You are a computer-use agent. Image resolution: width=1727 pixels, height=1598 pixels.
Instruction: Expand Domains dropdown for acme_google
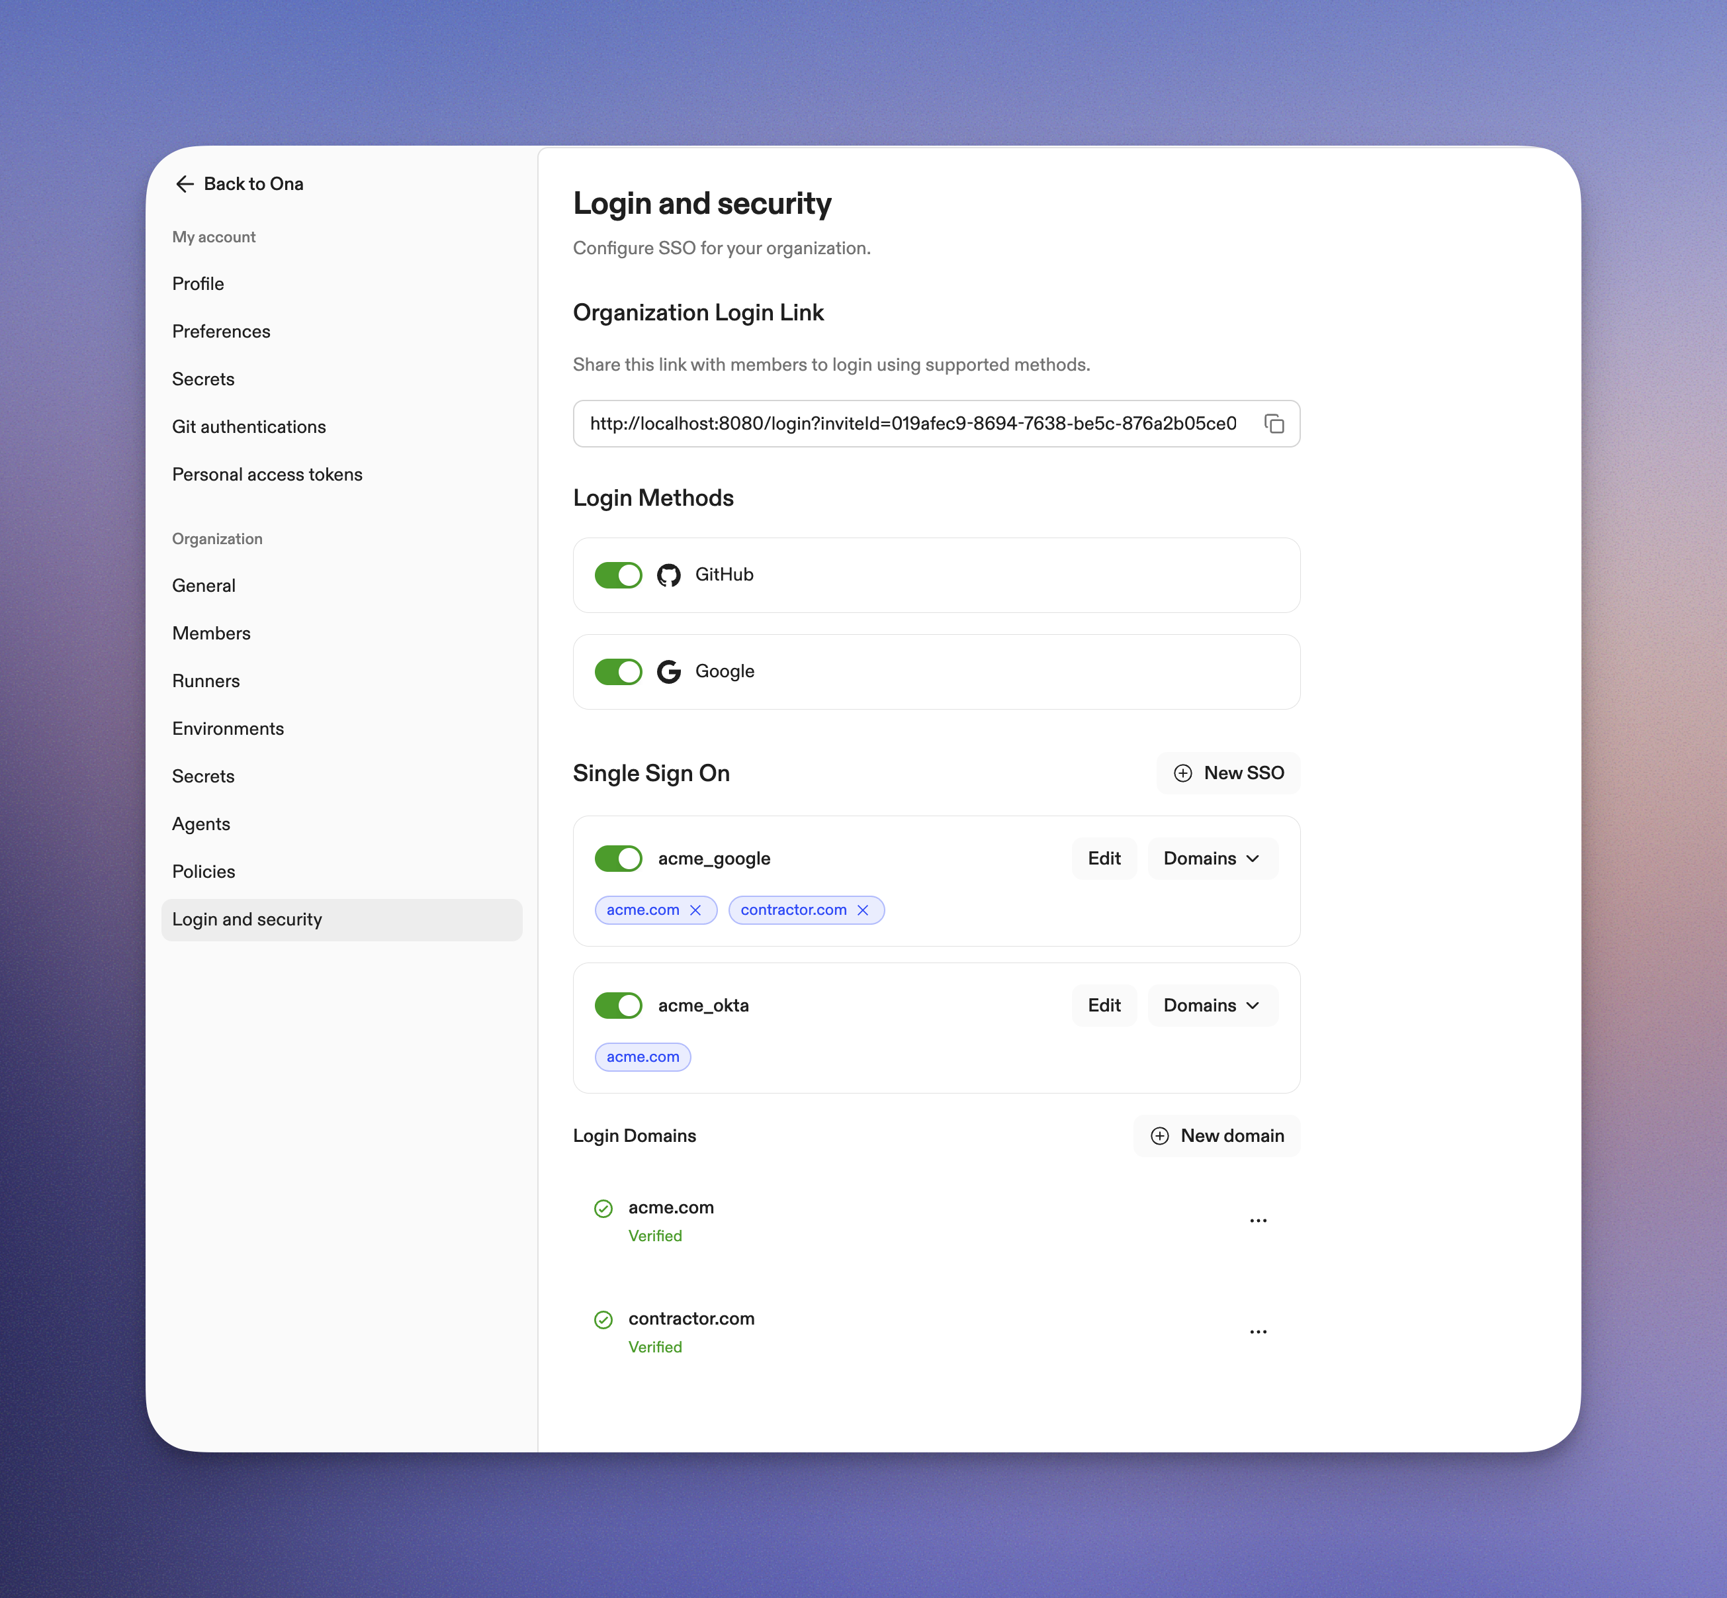tap(1212, 859)
